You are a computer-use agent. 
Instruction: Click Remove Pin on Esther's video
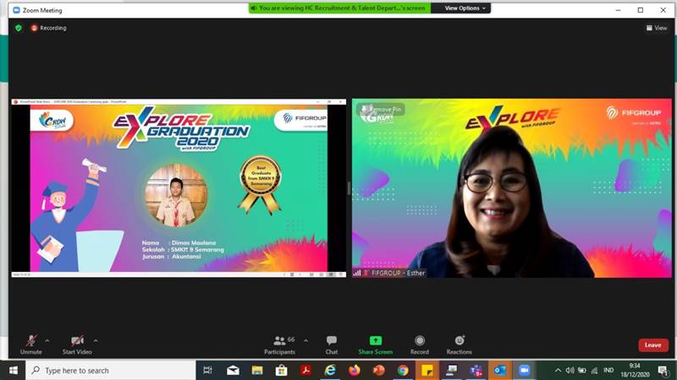(x=384, y=110)
